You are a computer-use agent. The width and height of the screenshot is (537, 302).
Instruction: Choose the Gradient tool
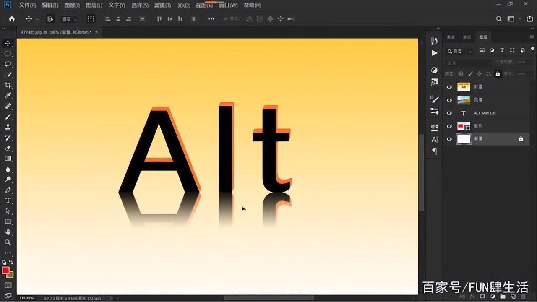(8, 159)
